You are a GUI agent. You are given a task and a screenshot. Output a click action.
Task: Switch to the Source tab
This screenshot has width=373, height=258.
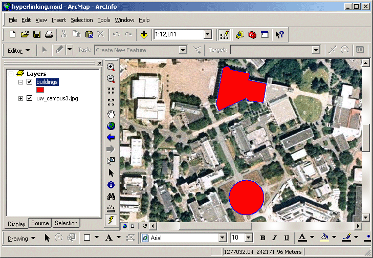click(x=40, y=223)
